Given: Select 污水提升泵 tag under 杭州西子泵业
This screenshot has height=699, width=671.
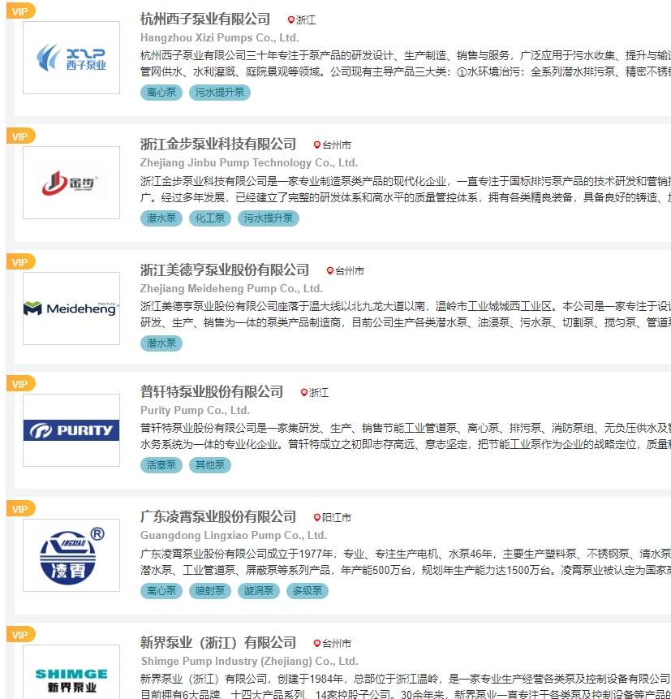Looking at the screenshot, I should [x=220, y=93].
